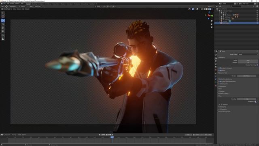259x146 pixels.
Task: Switch viewport to solid shading mode
Action: [206, 9]
